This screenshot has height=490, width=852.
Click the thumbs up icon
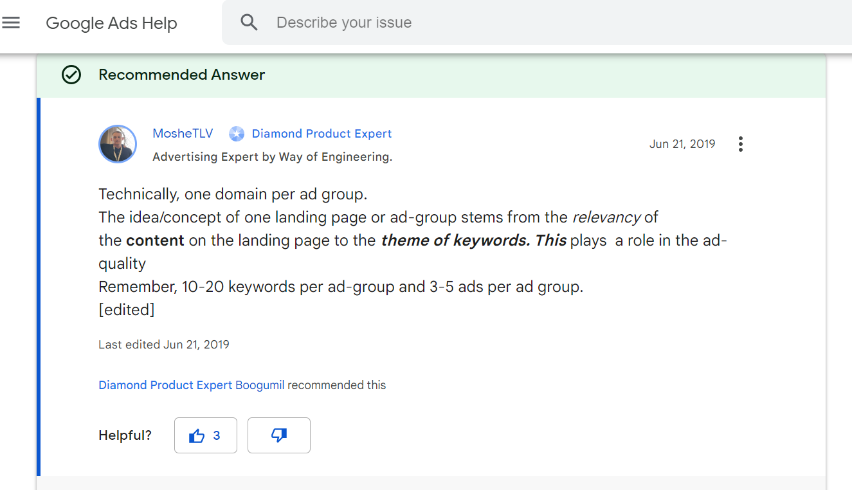point(197,435)
